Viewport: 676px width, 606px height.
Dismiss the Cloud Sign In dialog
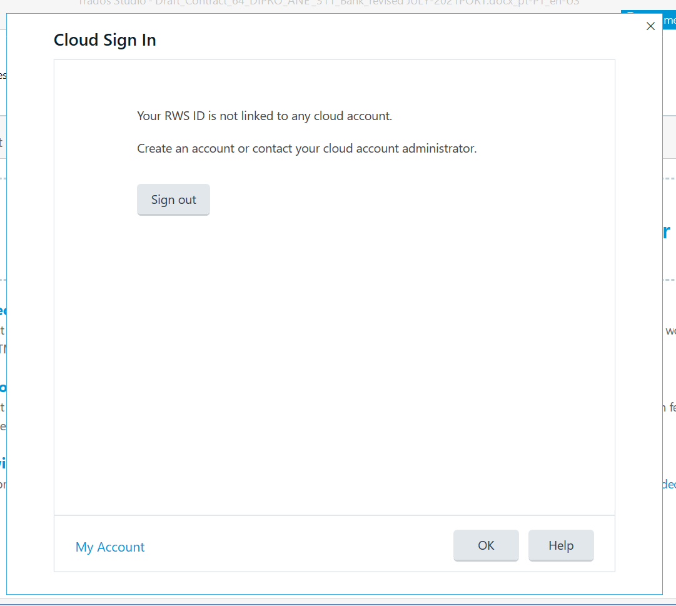click(x=650, y=26)
